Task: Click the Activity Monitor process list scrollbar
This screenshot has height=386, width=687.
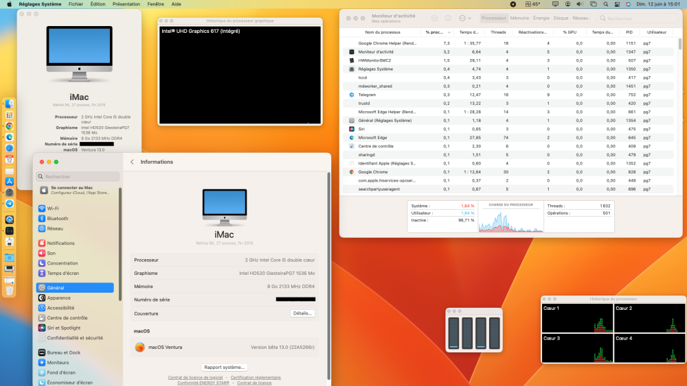Action: [x=680, y=44]
